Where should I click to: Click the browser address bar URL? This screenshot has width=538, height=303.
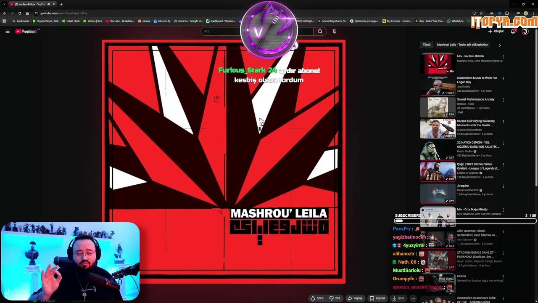[63, 13]
